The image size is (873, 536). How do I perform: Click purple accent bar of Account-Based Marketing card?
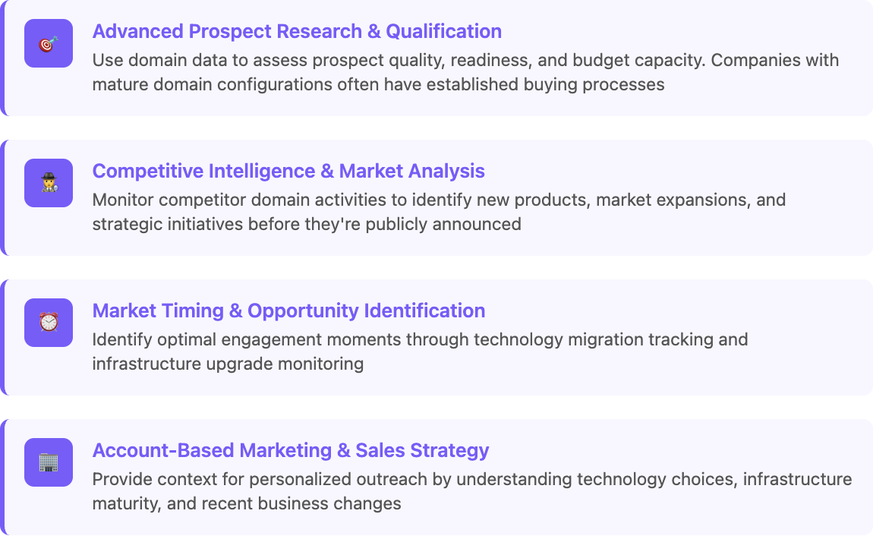click(3, 477)
